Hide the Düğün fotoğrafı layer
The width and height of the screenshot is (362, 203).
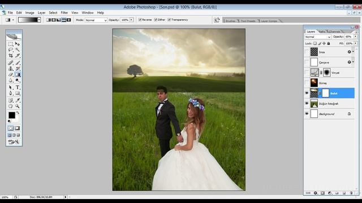tap(307, 104)
